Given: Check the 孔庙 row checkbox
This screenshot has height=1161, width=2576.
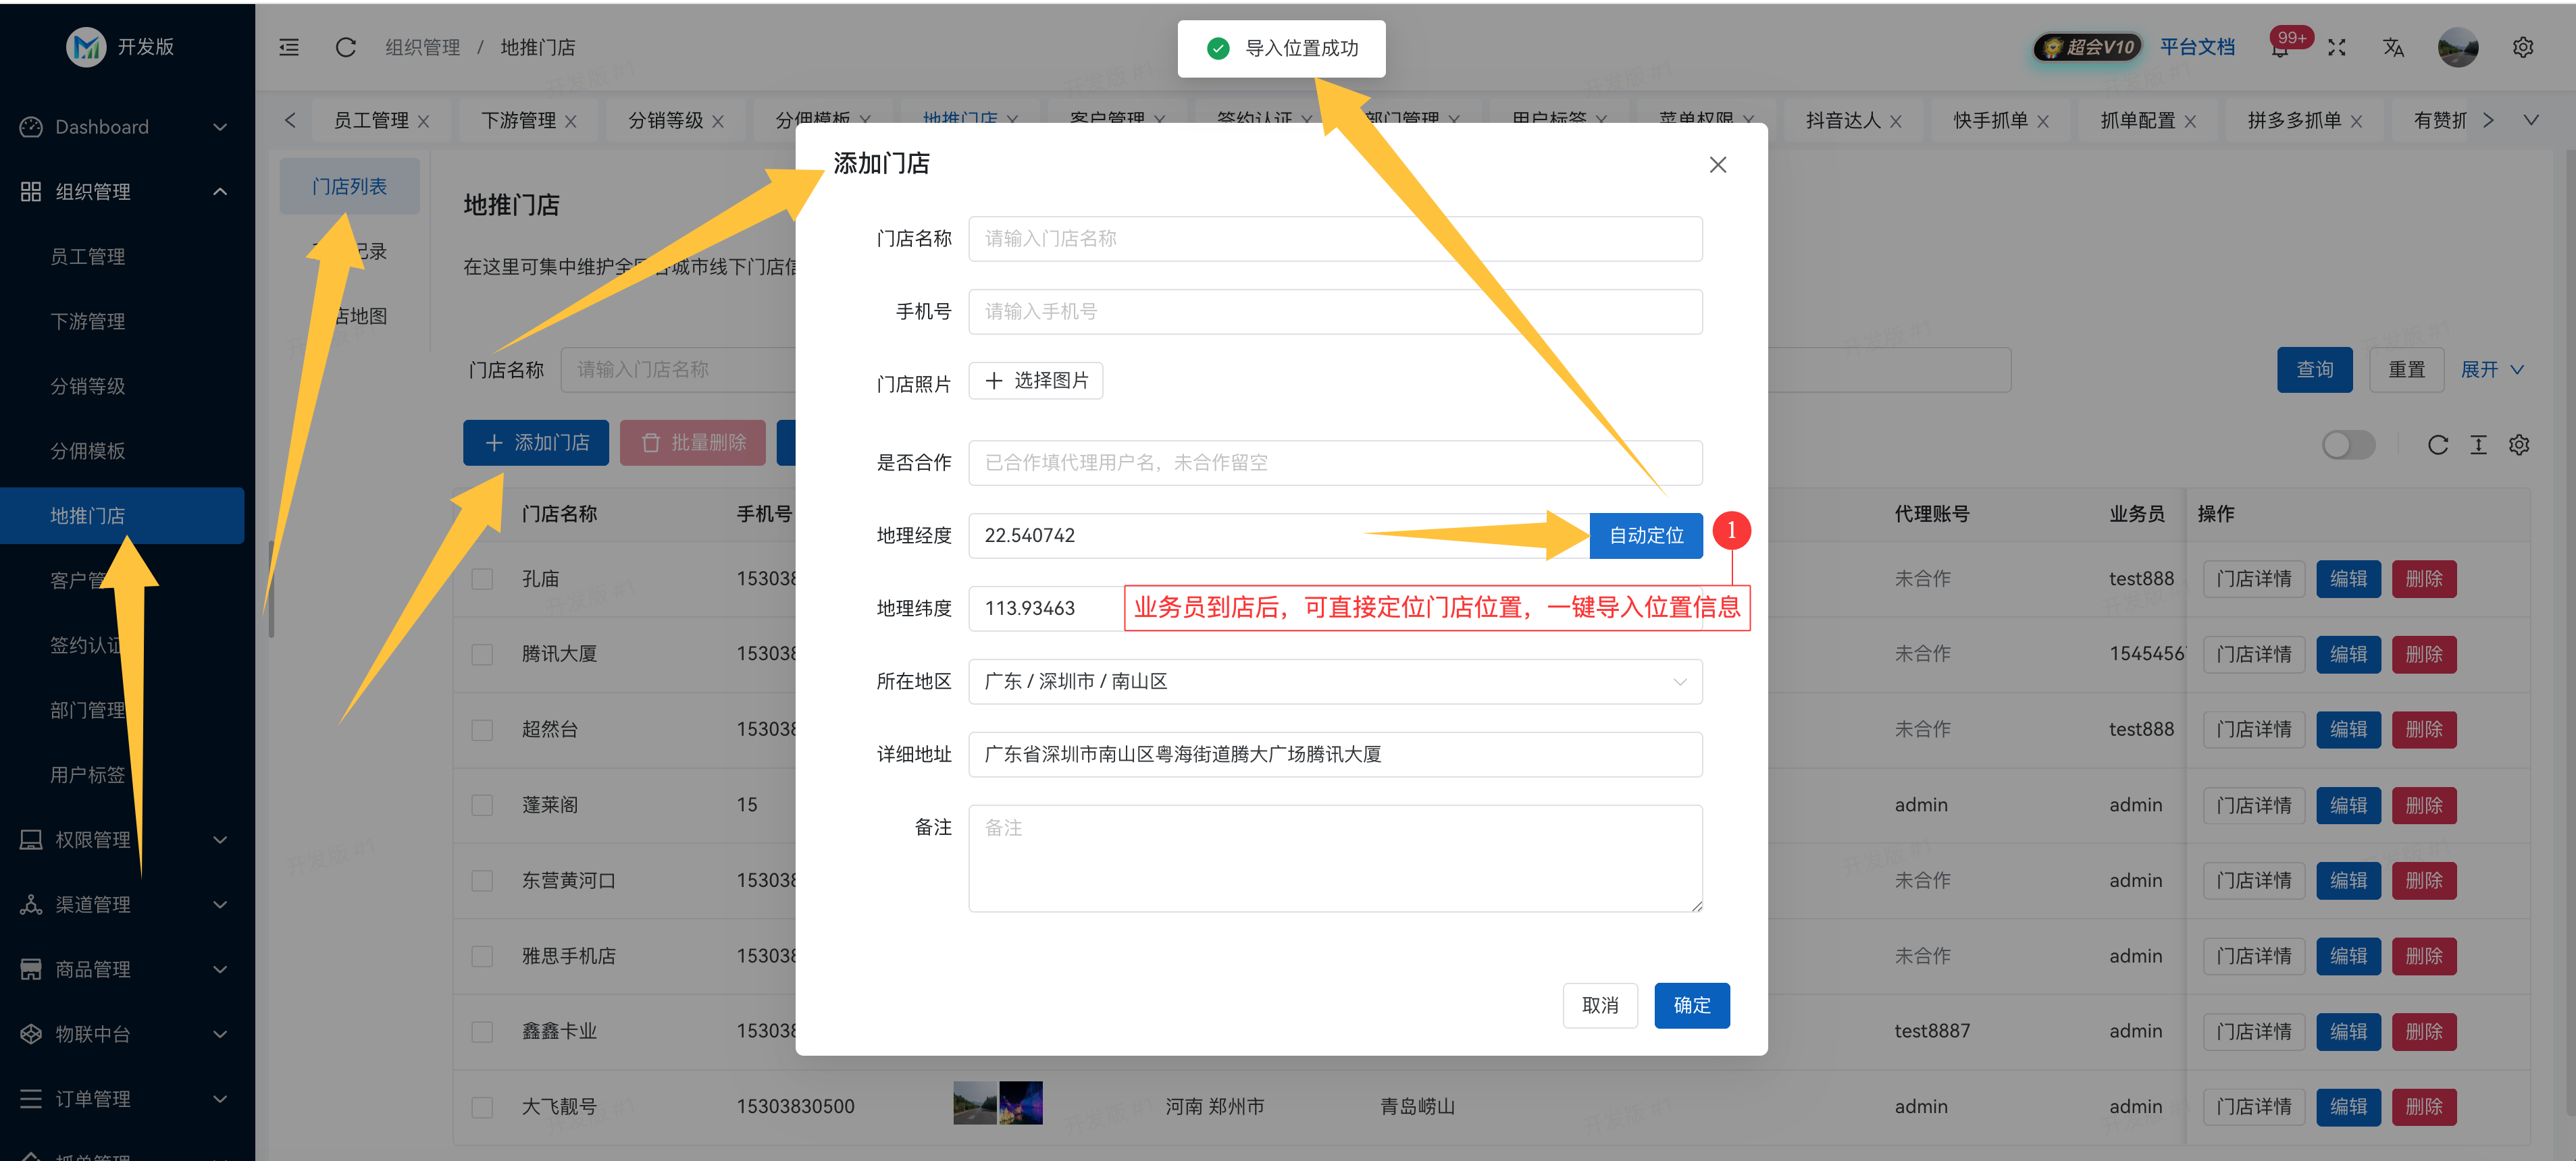Looking at the screenshot, I should click(x=483, y=580).
